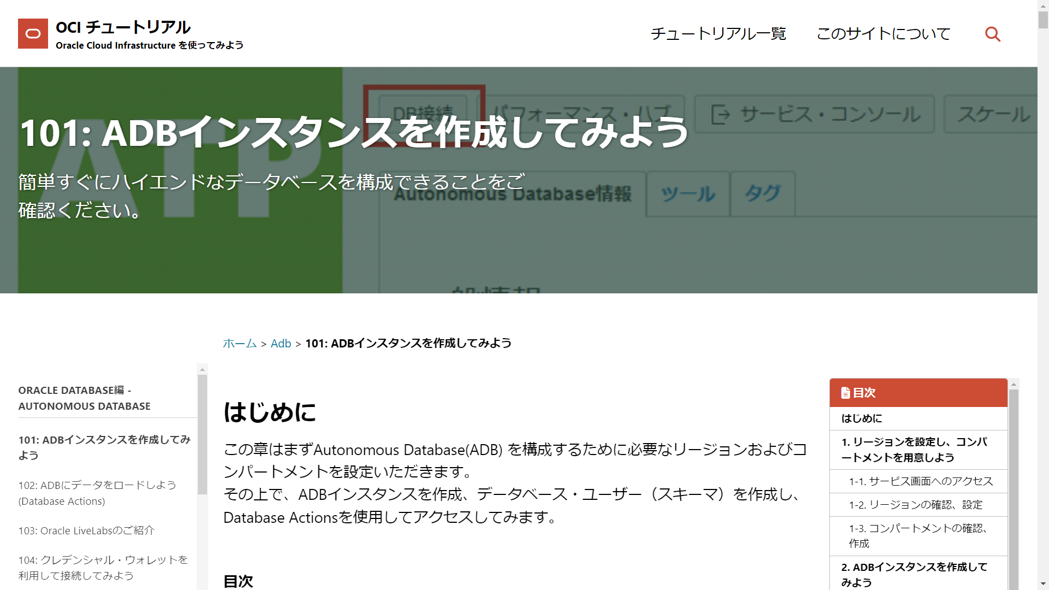Click the up arrow on the page scrollbar
Viewport: 1049px width, 590px height.
(1041, 5)
